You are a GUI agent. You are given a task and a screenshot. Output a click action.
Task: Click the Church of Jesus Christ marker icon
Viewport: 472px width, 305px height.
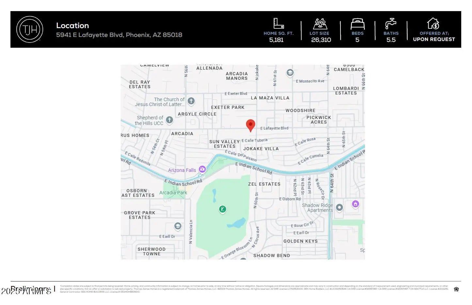(x=191, y=101)
